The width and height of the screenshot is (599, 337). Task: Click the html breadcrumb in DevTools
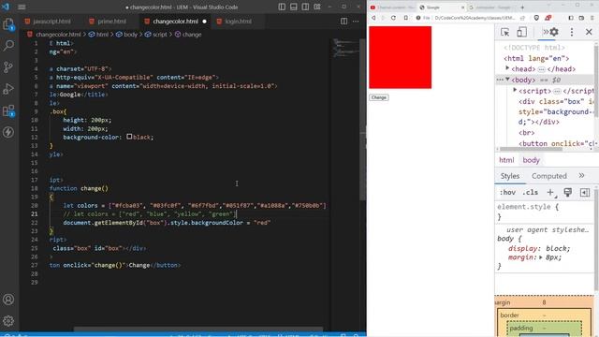[506, 160]
